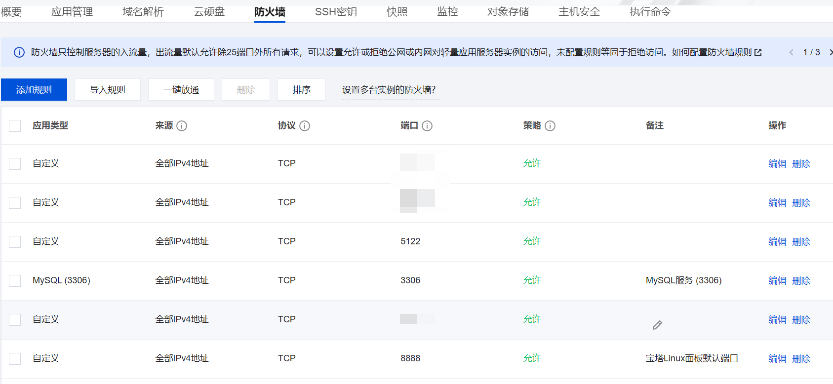Go to previous notice with left chevron
Image resolution: width=833 pixels, height=384 pixels.
pyautogui.click(x=791, y=52)
